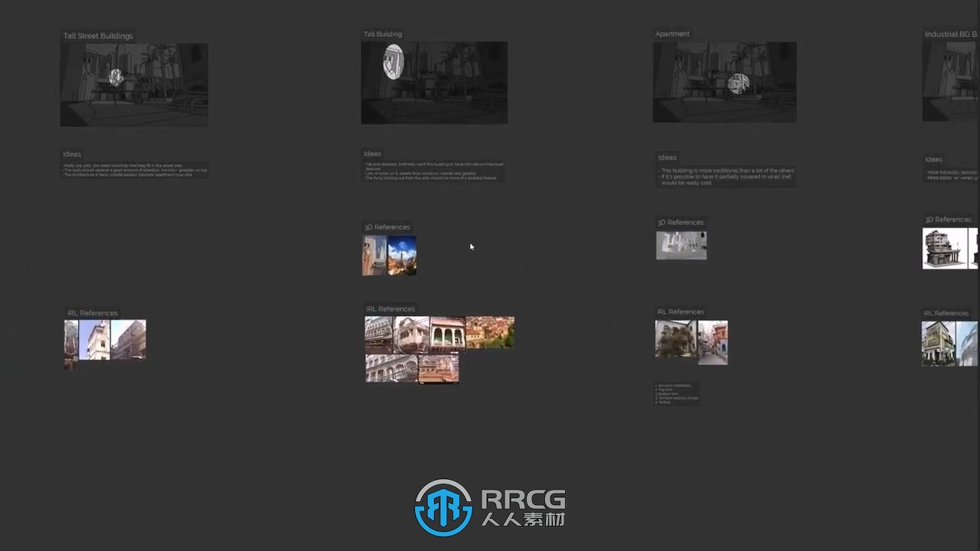Click 'IRL References' label under Tall Building
980x551 pixels.
(x=390, y=309)
